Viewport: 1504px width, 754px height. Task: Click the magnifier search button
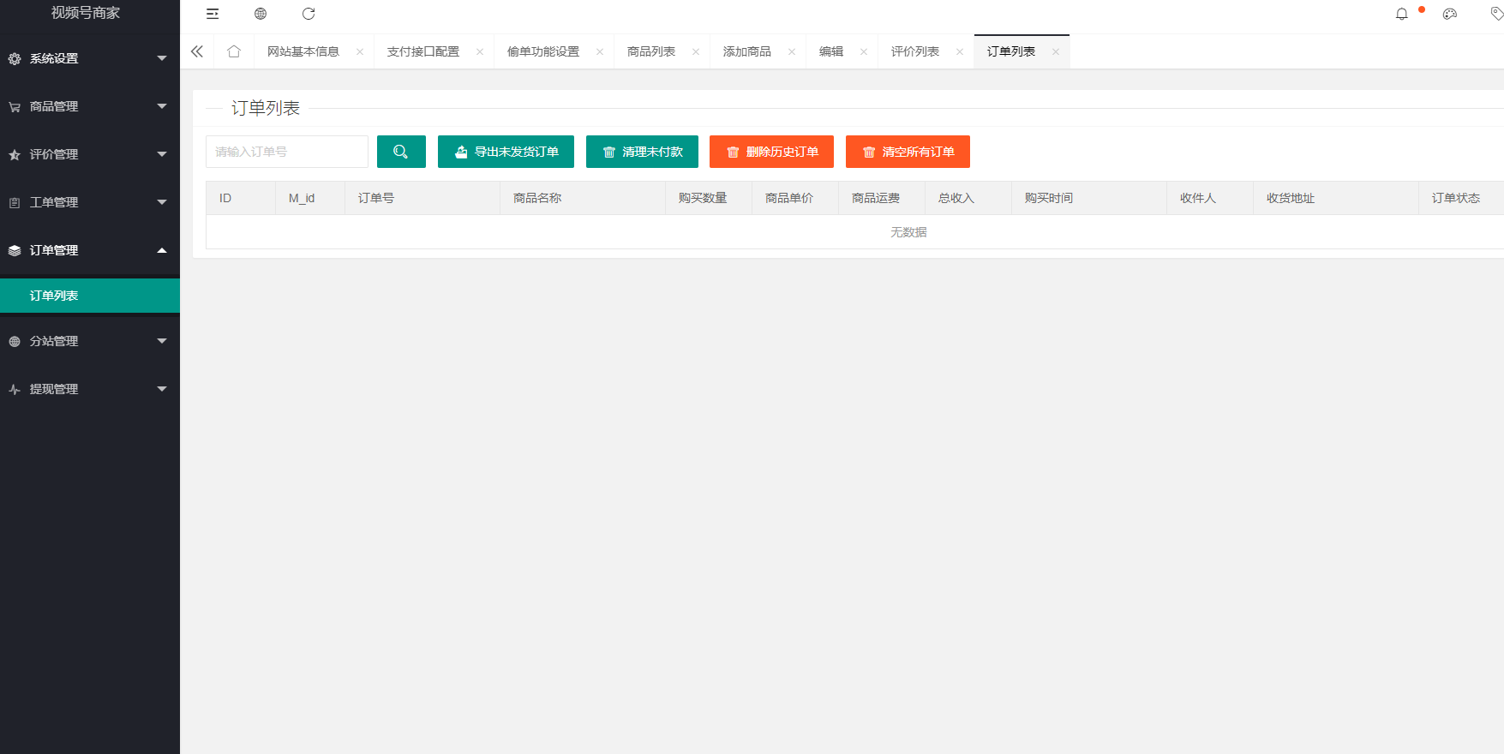[401, 152]
